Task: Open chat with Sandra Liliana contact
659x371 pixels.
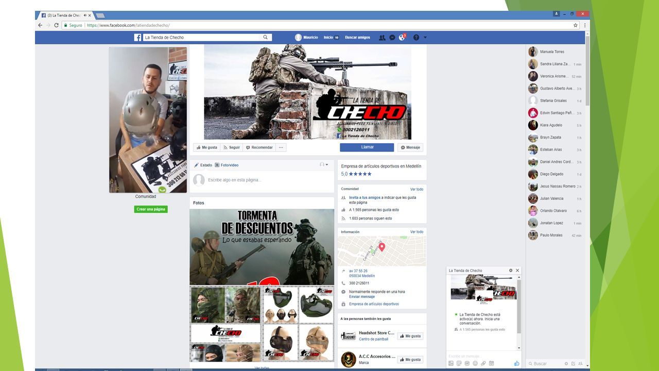Action: tap(555, 64)
